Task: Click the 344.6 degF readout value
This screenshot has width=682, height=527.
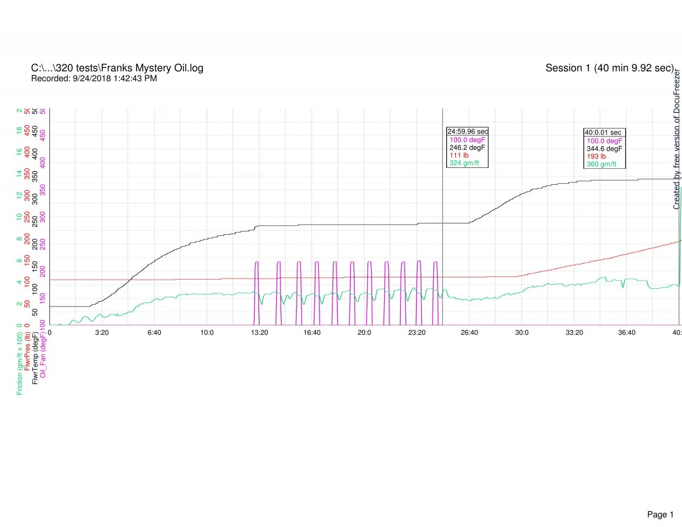Action: 605,148
